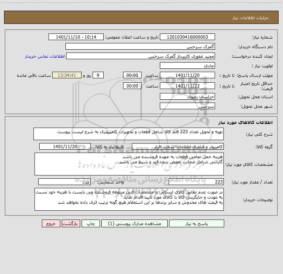Click the goods group field 'کامپیوتر و فناوری اطلاعات-سخت افزار'
The width and height of the screenshot is (283, 274).
click(x=178, y=146)
